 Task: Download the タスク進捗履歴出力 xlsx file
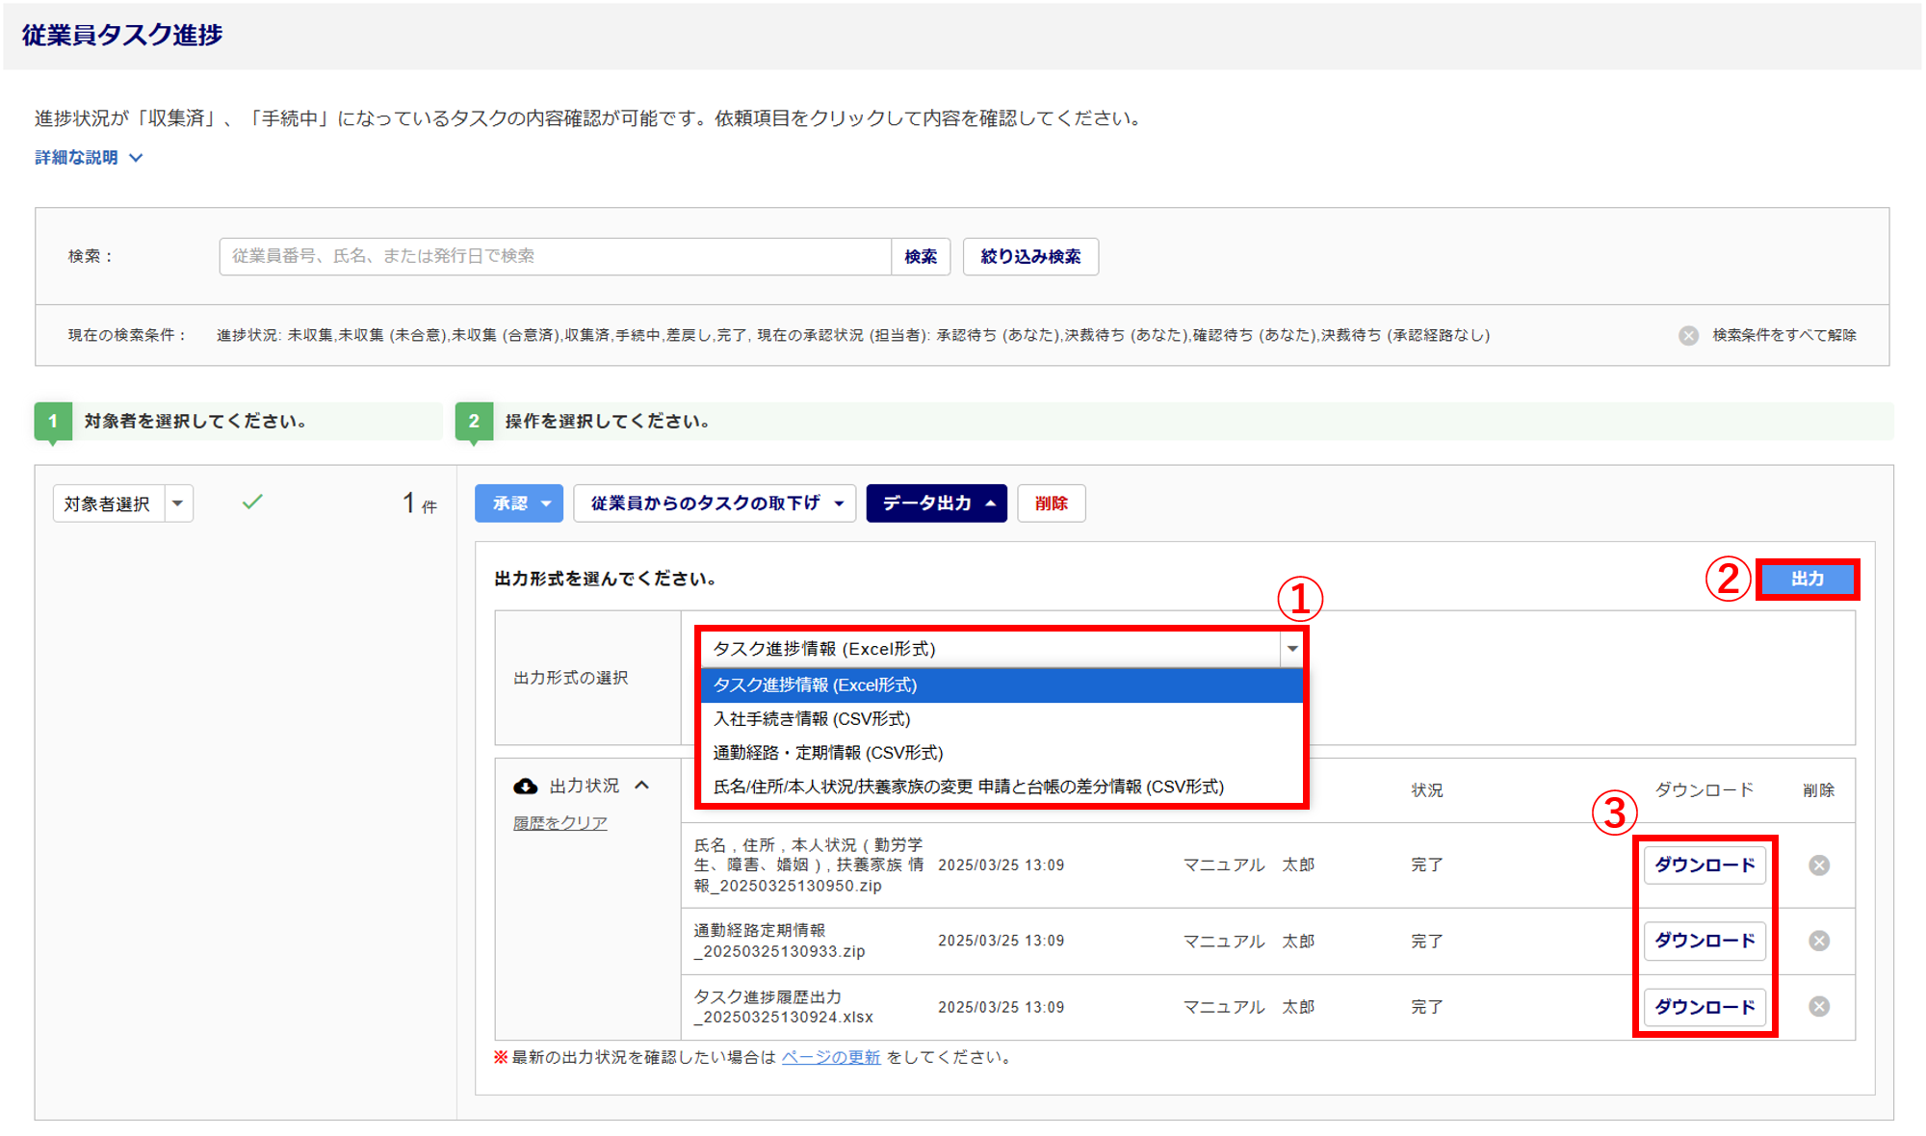[x=1704, y=1007]
